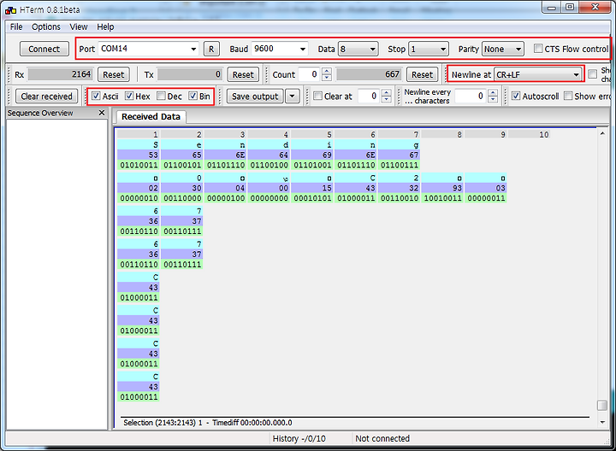Click the ASCII 'S' cell in column 1
The width and height of the screenshot is (616, 451).
(x=139, y=144)
